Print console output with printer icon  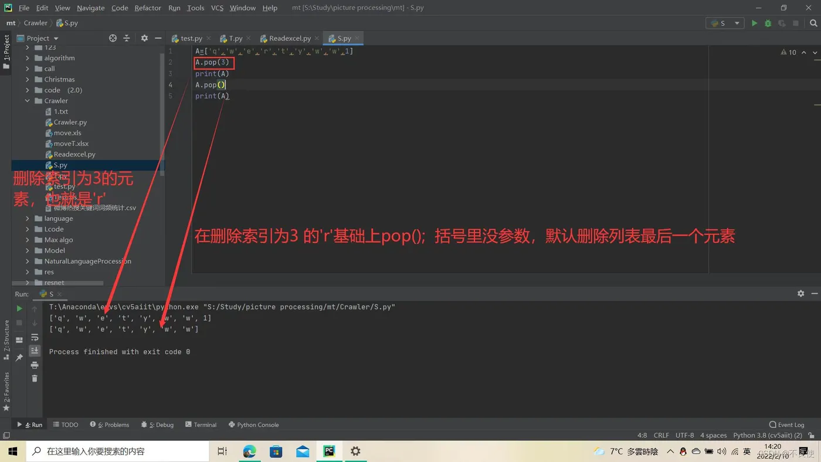(x=35, y=365)
